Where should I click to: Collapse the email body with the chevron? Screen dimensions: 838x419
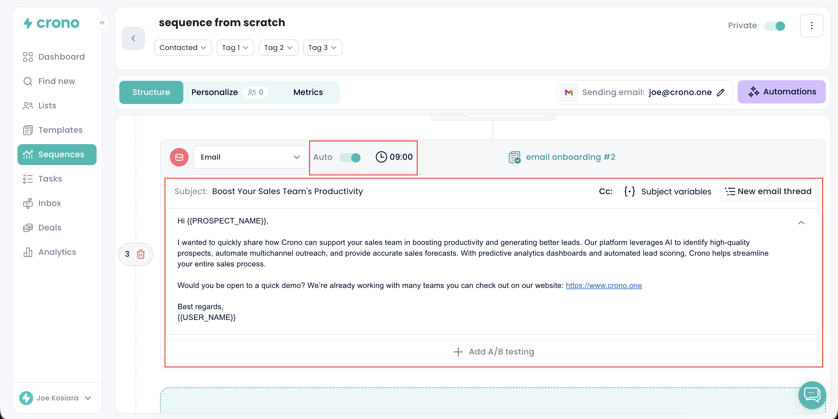pyautogui.click(x=801, y=223)
